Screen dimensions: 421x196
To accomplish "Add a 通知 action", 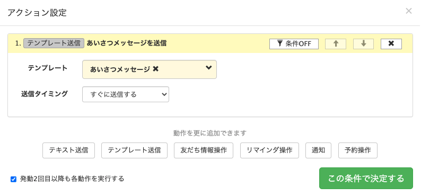I will (x=319, y=150).
